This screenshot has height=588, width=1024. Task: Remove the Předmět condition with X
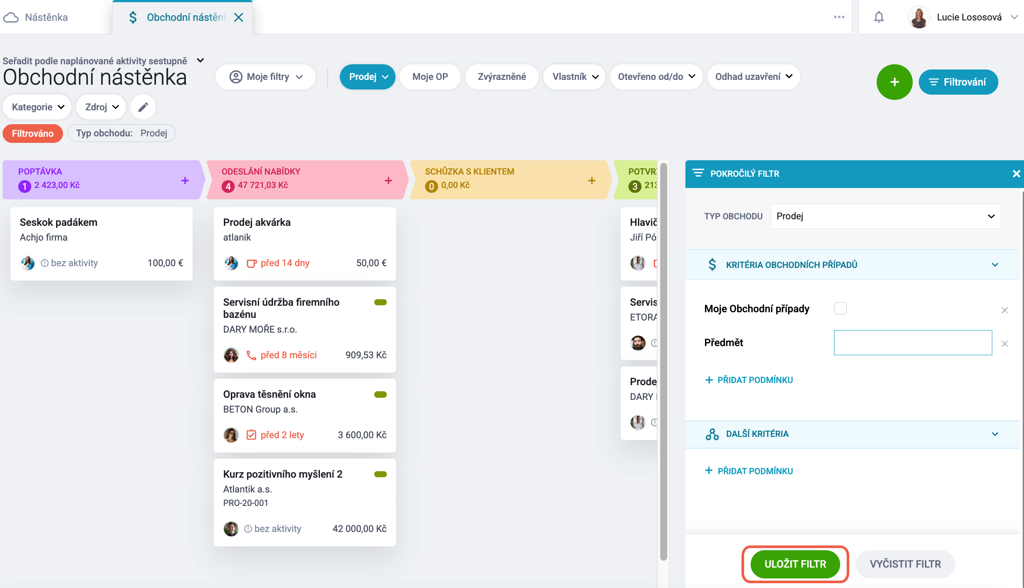[1004, 344]
